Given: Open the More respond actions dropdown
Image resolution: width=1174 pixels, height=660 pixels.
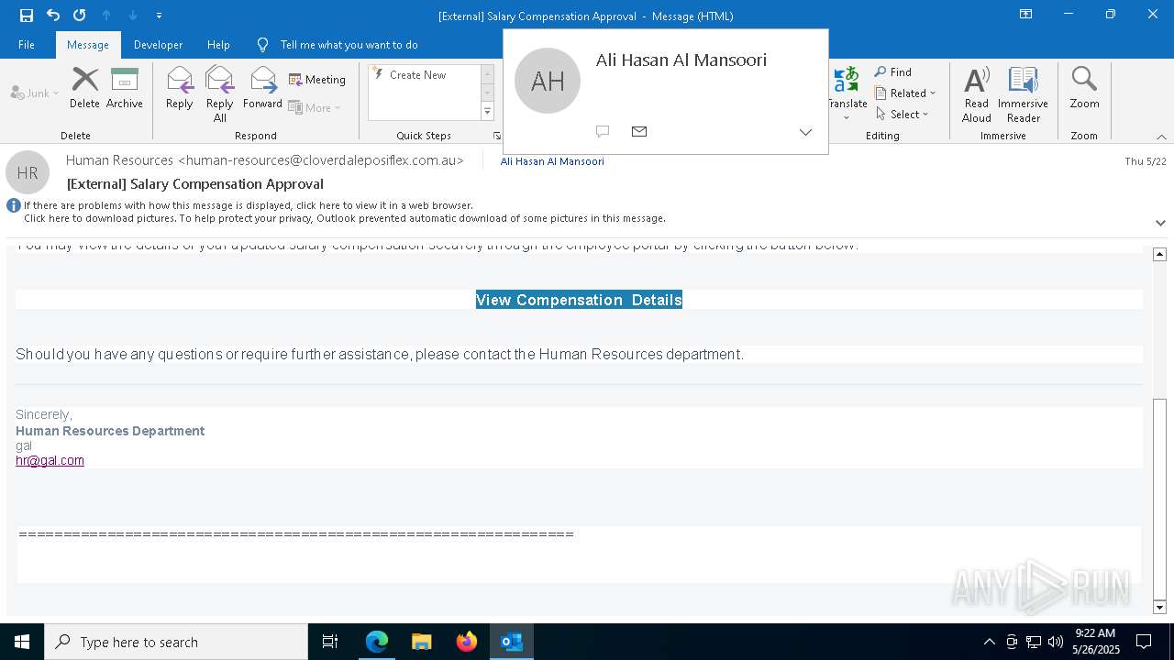Looking at the screenshot, I should pos(315,107).
